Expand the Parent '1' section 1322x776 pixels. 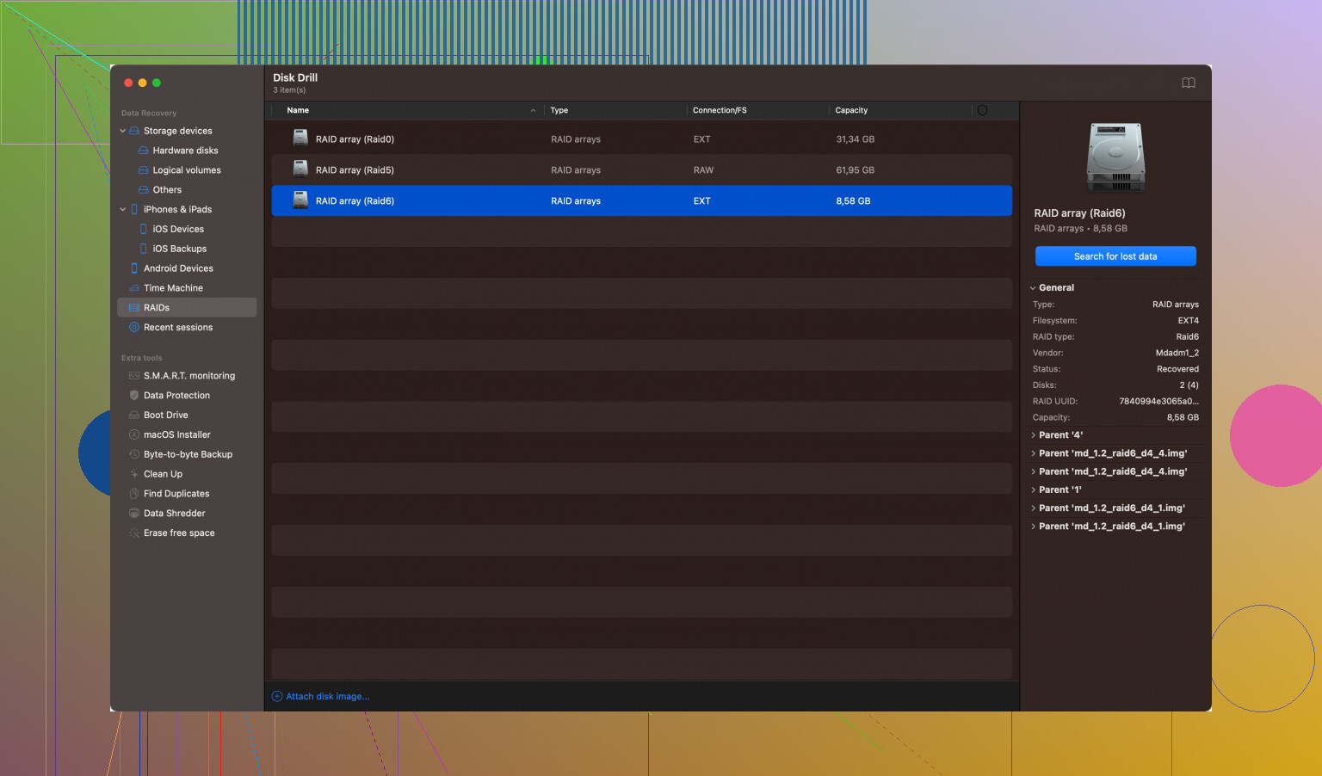click(x=1033, y=490)
